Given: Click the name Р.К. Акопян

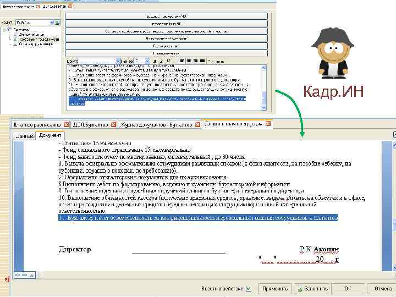Looking at the screenshot, I should 319,249.
